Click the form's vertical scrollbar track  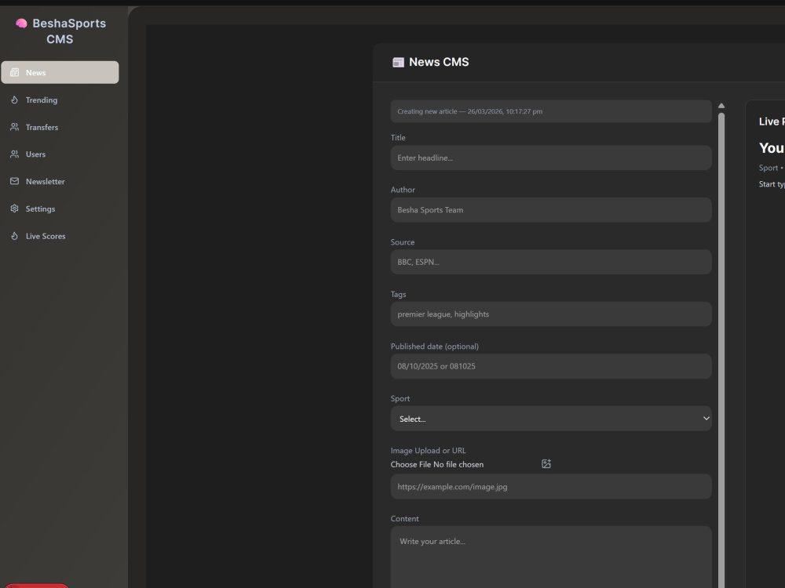721,350
